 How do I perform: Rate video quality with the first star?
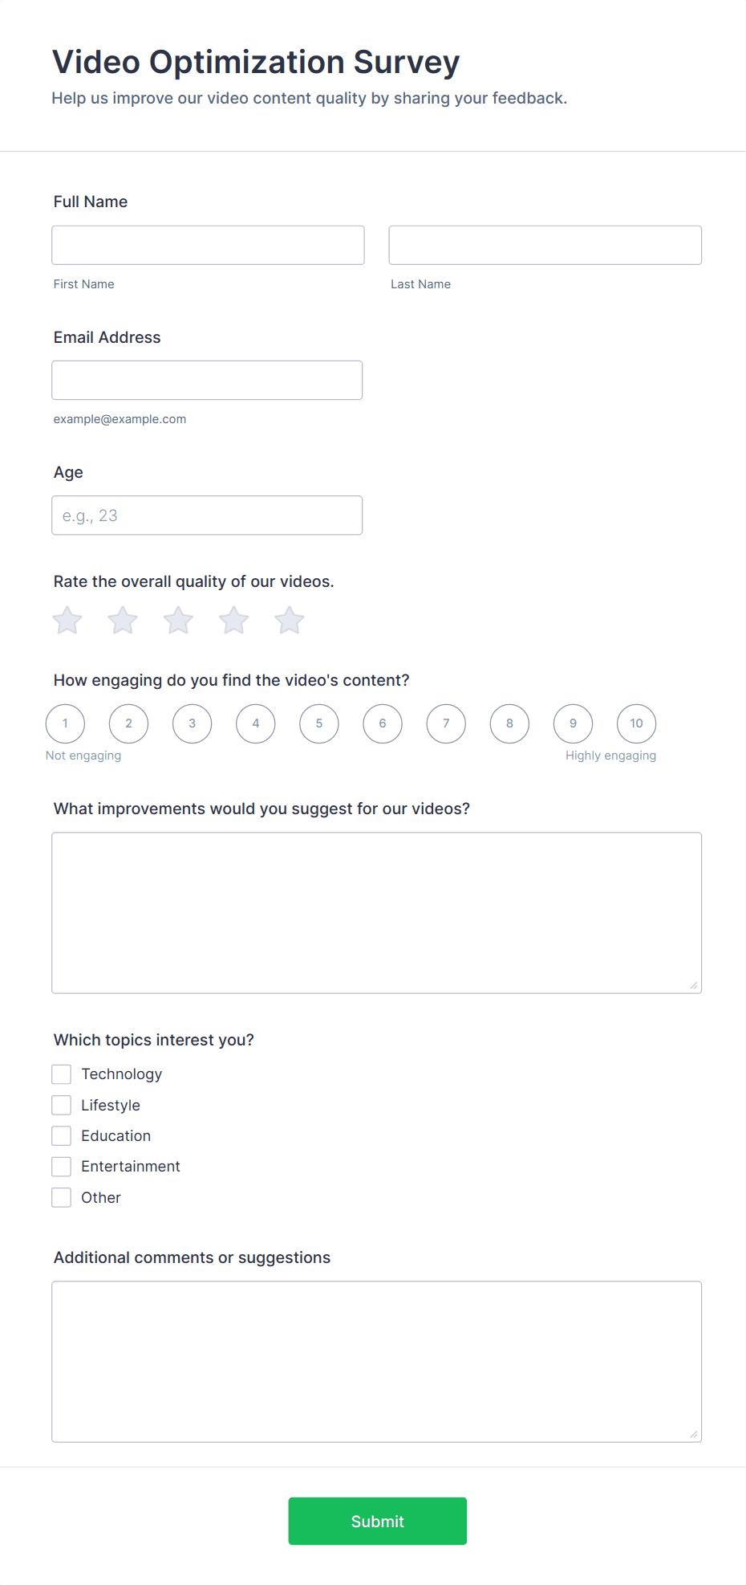tap(67, 620)
